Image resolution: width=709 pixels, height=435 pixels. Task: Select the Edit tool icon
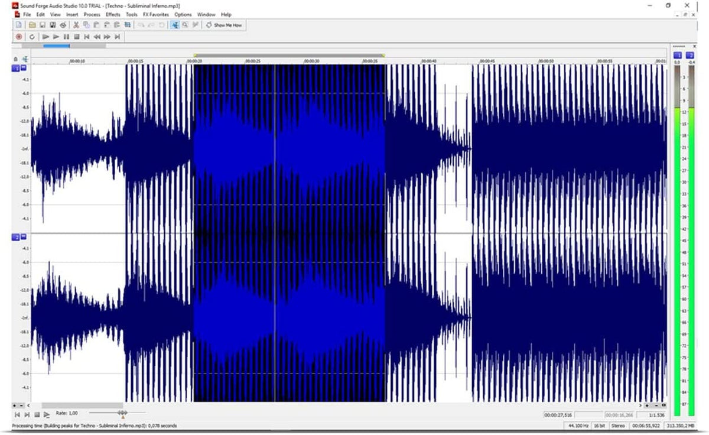(175, 25)
